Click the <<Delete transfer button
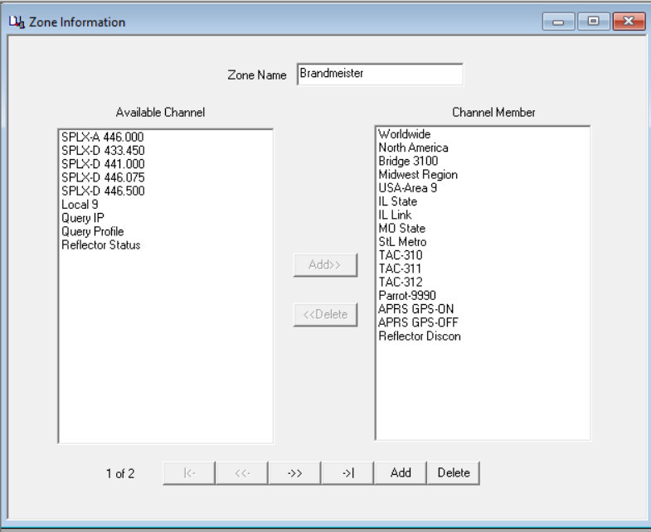The height and width of the screenshot is (532, 651). pos(325,315)
